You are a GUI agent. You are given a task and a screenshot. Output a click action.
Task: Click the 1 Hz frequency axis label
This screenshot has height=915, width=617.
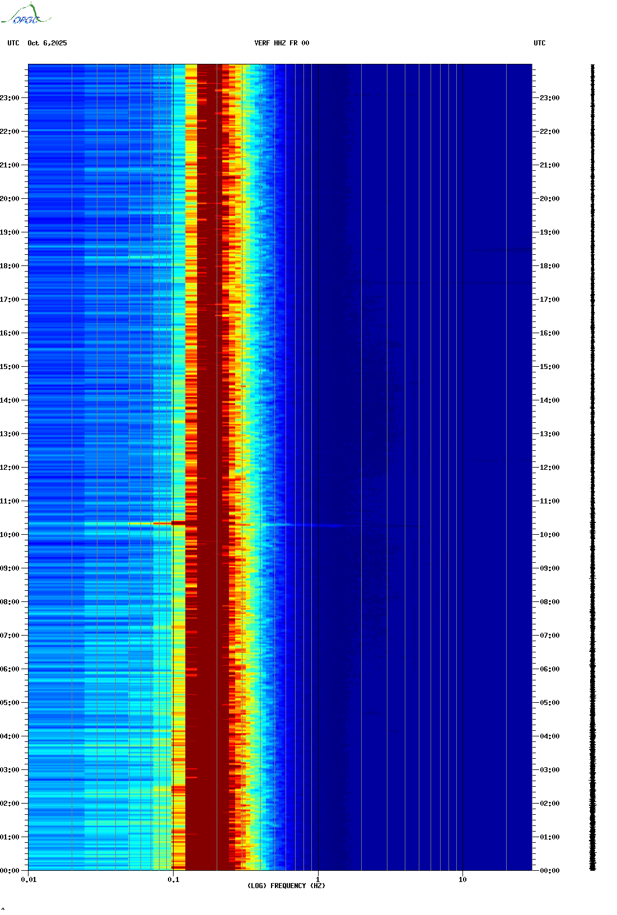click(x=318, y=880)
